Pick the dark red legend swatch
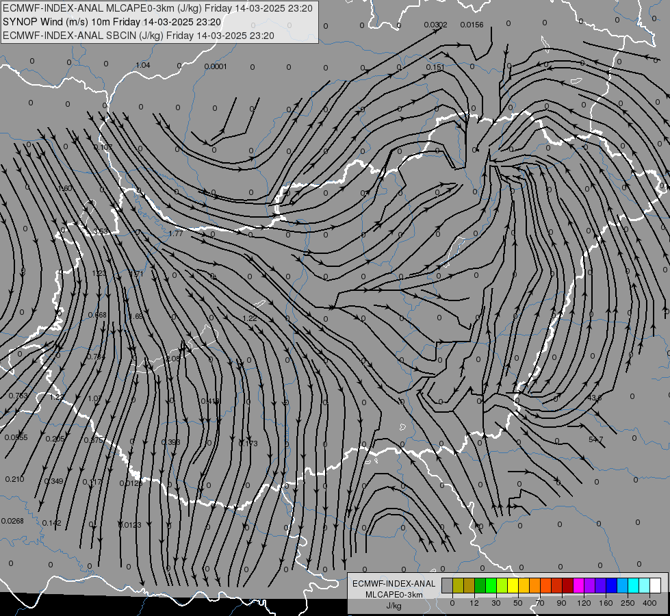670x616 pixels. (x=568, y=585)
